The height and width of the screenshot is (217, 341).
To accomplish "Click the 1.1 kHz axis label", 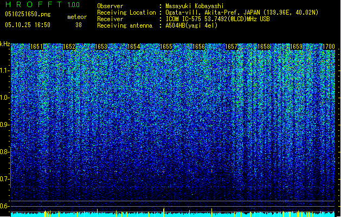I will (x=4, y=71).
